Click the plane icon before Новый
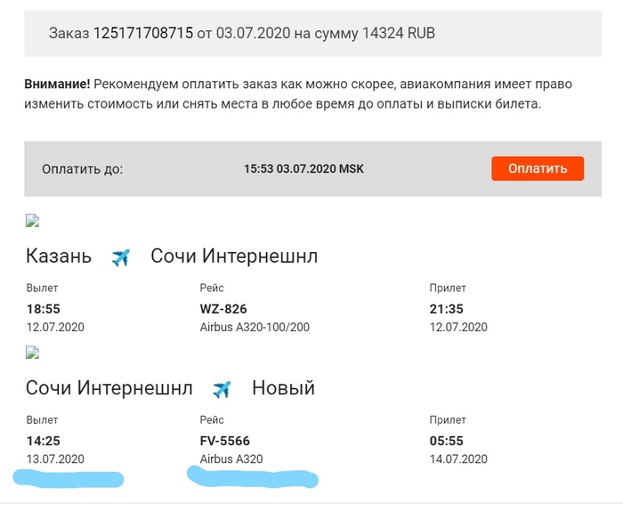 (222, 389)
